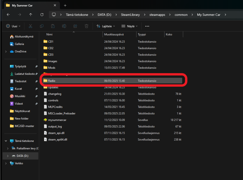Open Galleria in the sidebar
Viewport: 243px width, 180px height.
(17, 44)
